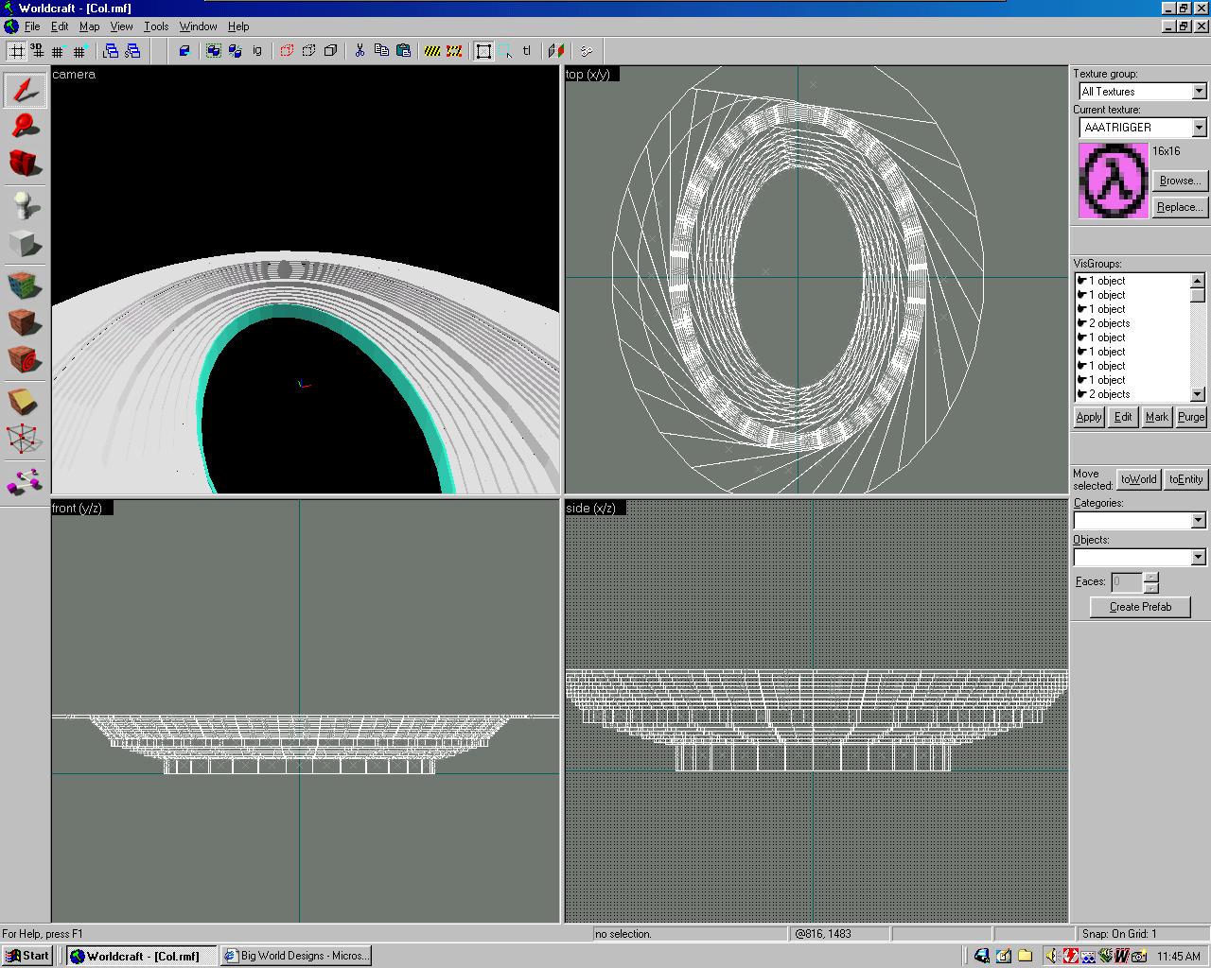
Task: Toggle texture lock 'tl' button
Action: 527,51
